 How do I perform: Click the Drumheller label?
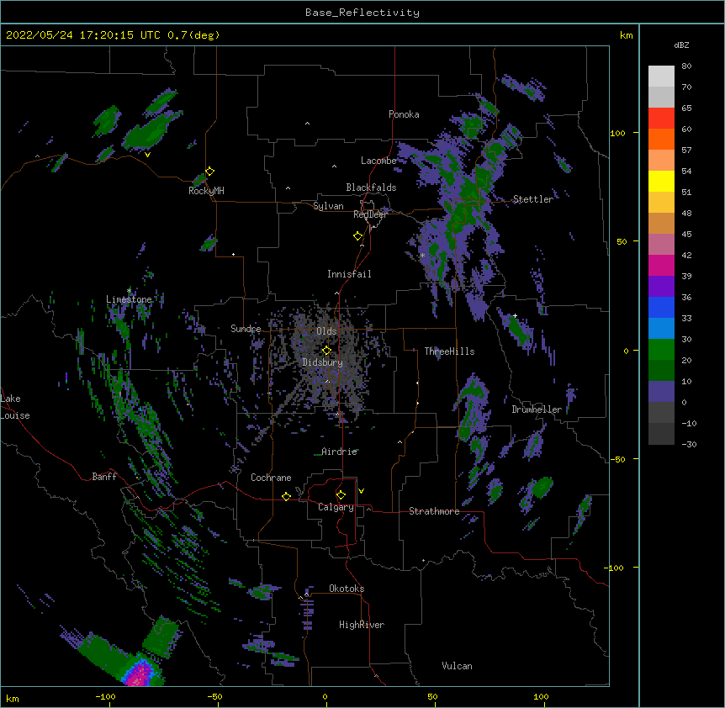tap(537, 409)
